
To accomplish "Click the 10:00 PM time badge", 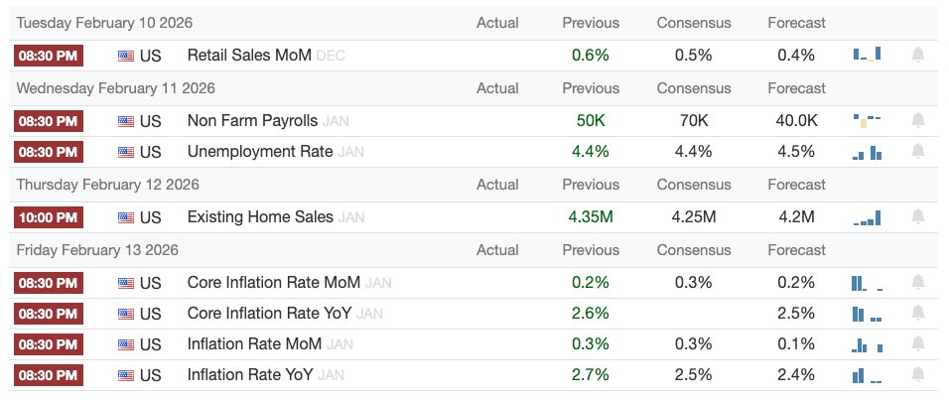I will pyautogui.click(x=48, y=217).
